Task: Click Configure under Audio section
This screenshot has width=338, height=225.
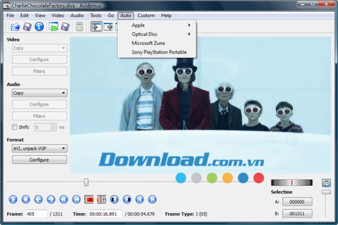Action: (40, 104)
